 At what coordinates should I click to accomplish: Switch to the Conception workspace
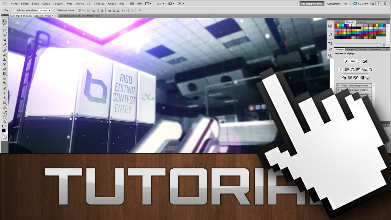(x=334, y=4)
